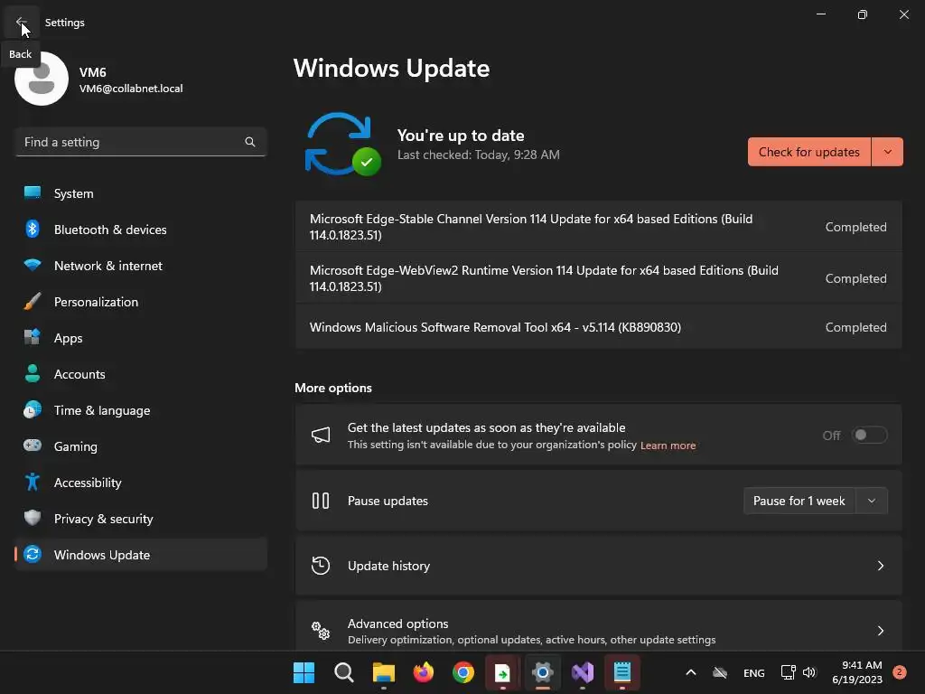Click the Time & language clock icon
This screenshot has width=925, height=694.
pos(33,409)
